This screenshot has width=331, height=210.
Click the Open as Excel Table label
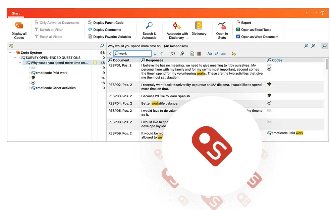tap(256, 30)
